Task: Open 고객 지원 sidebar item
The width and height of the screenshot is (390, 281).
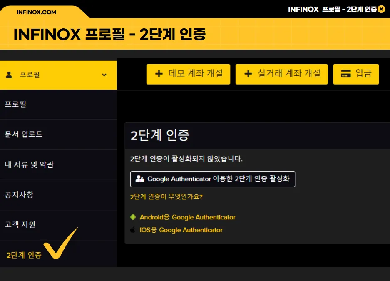Action: [58, 225]
